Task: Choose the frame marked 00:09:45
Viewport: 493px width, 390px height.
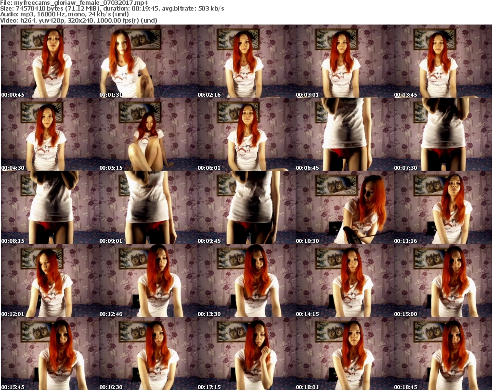Action: [246, 207]
